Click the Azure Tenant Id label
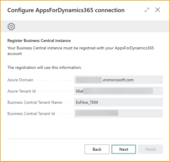This screenshot has width=170, height=162. (22, 91)
